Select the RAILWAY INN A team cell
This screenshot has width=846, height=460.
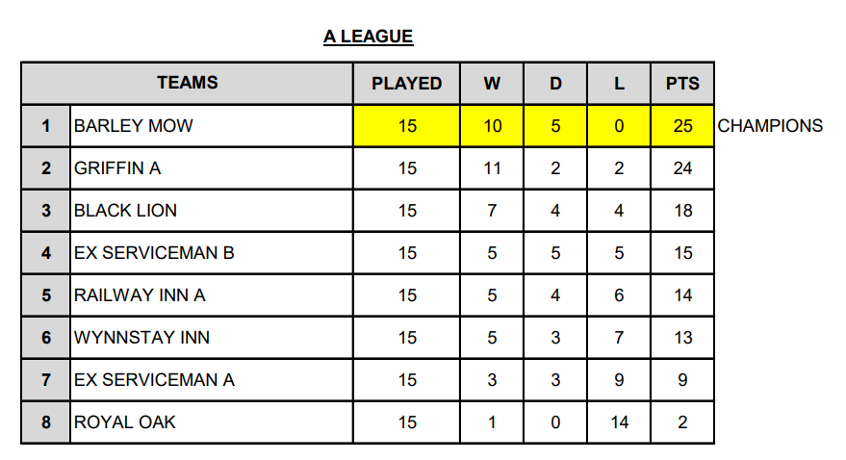[x=140, y=295]
